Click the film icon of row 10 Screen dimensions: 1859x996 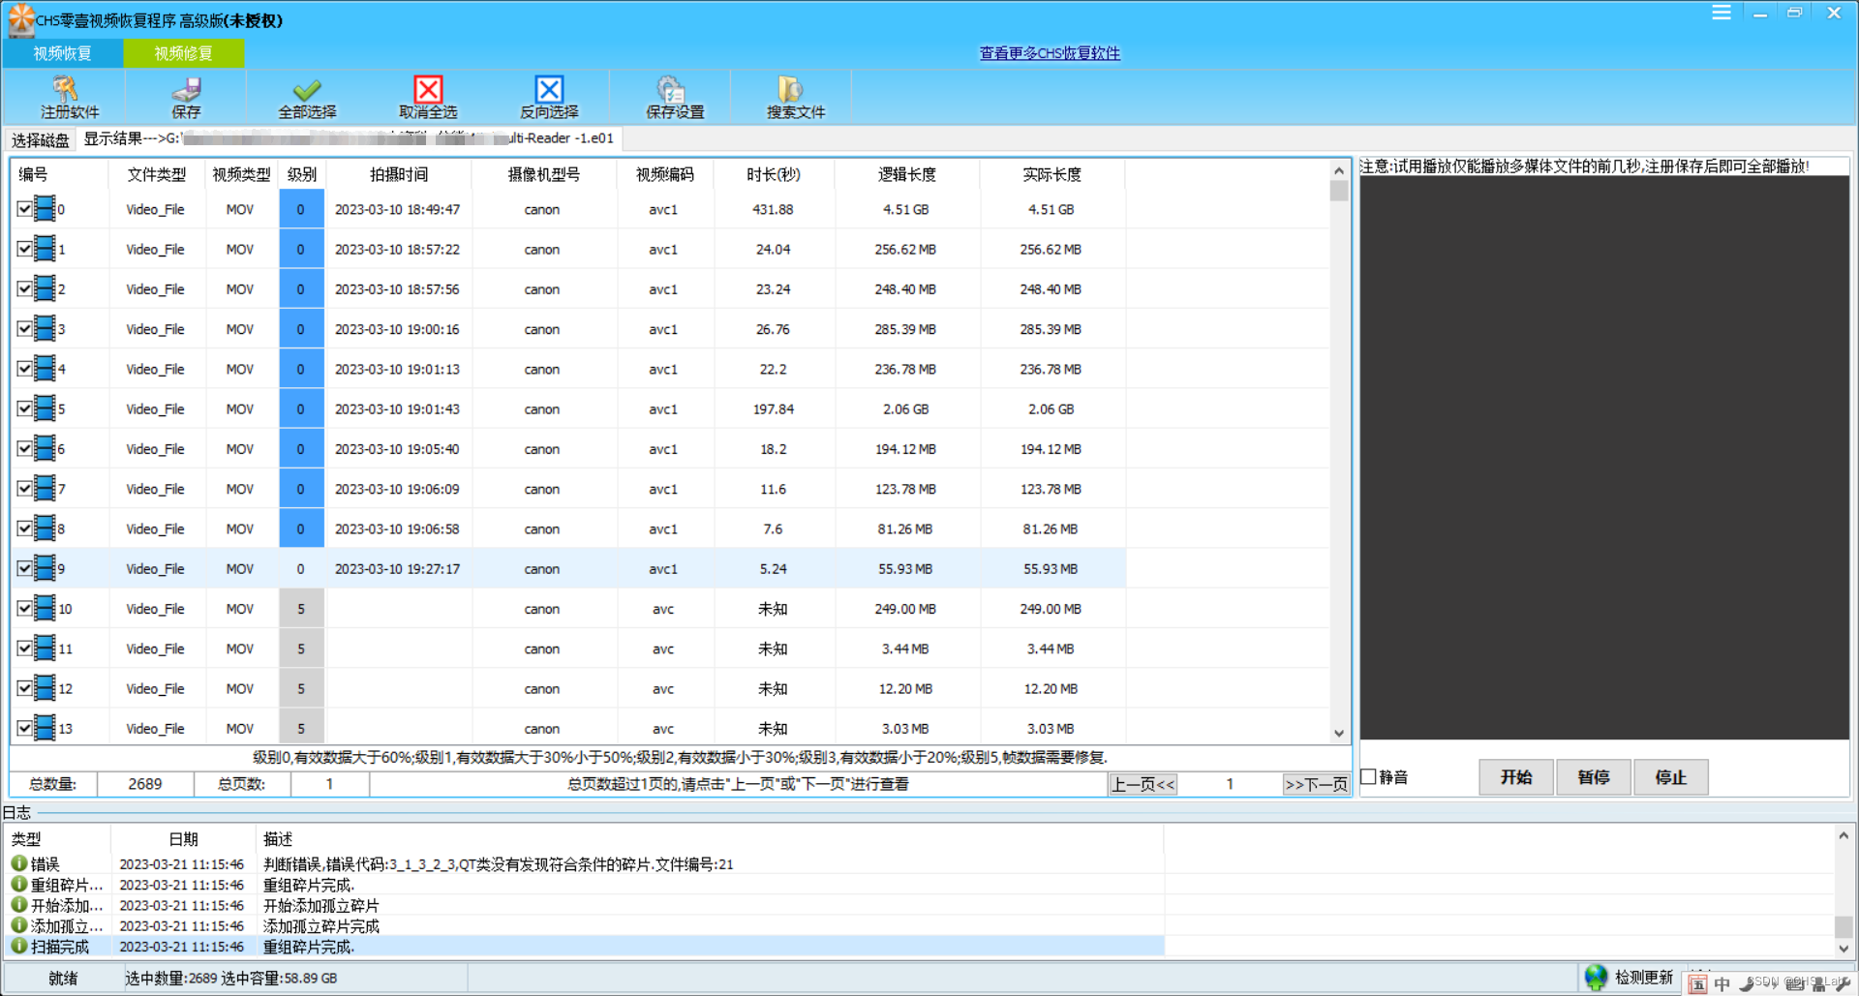[45, 608]
